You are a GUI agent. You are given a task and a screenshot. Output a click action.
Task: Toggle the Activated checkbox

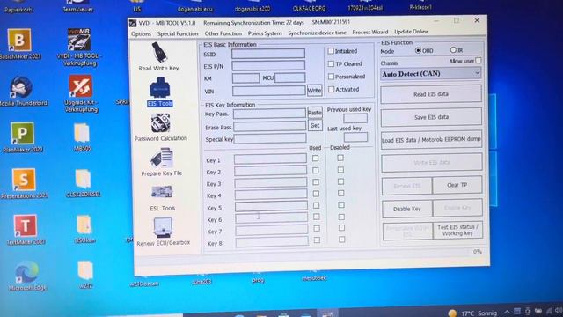click(x=331, y=89)
